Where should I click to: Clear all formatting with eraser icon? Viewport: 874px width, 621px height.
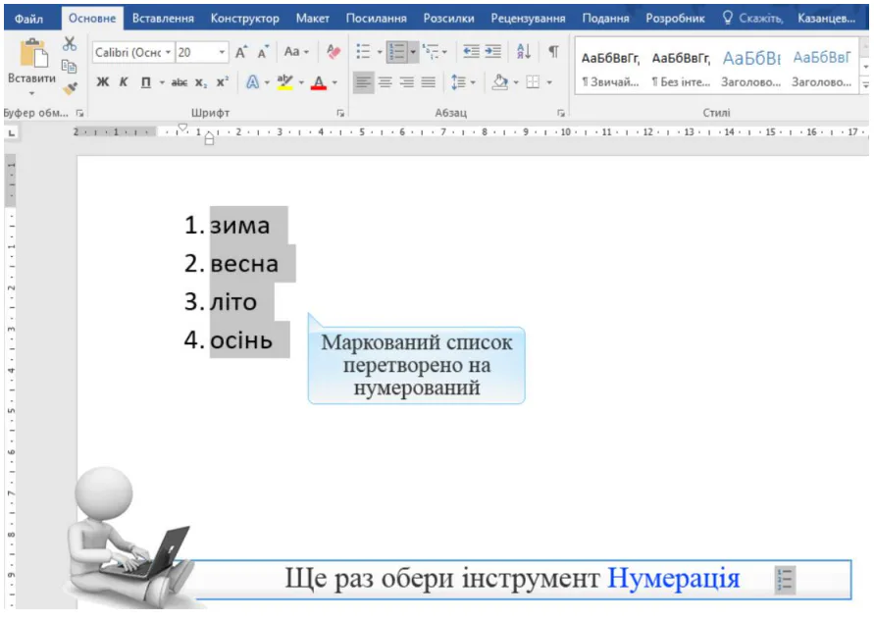tap(333, 52)
